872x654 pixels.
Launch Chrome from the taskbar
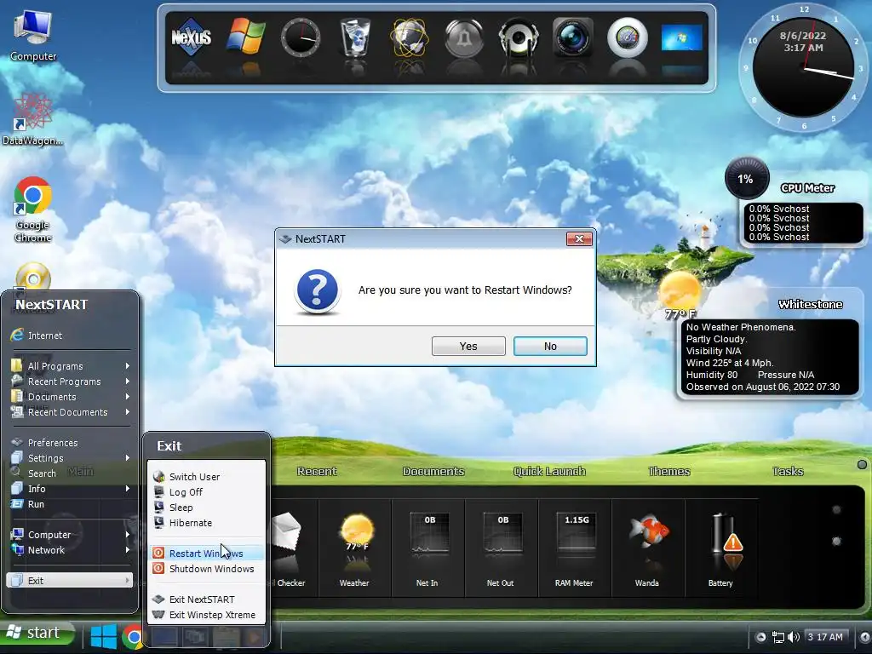click(134, 637)
